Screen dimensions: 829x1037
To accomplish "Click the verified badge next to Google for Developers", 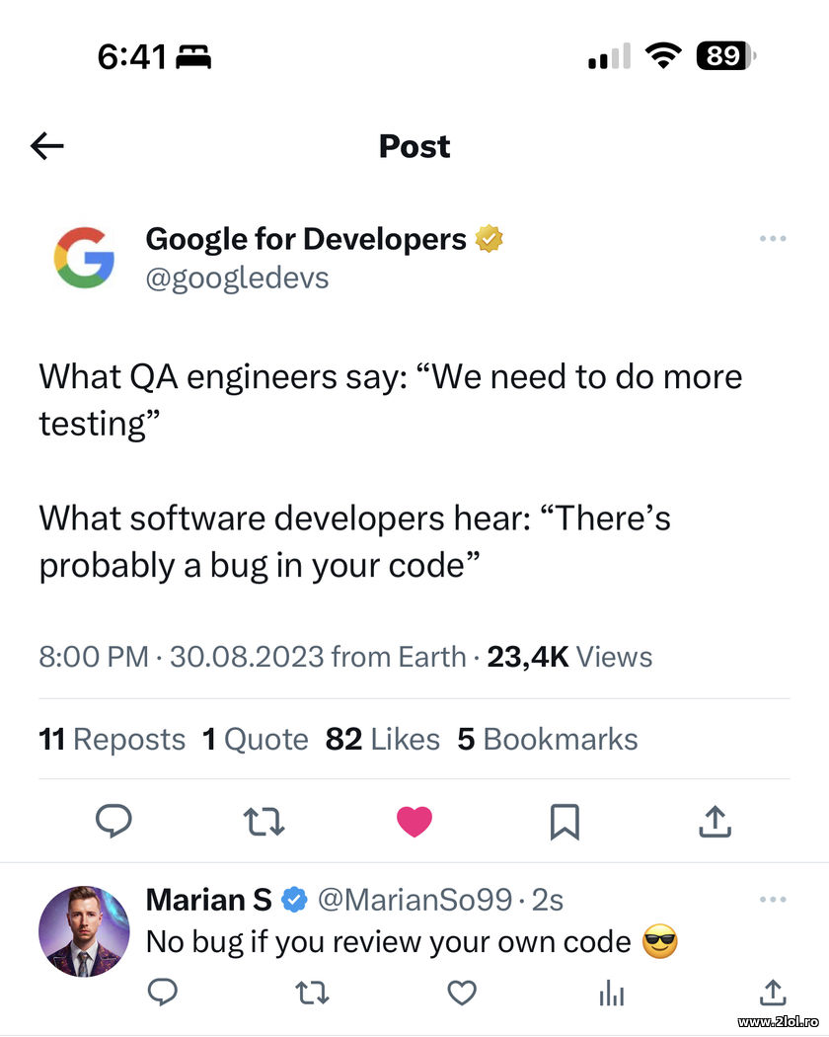I will pos(490,238).
